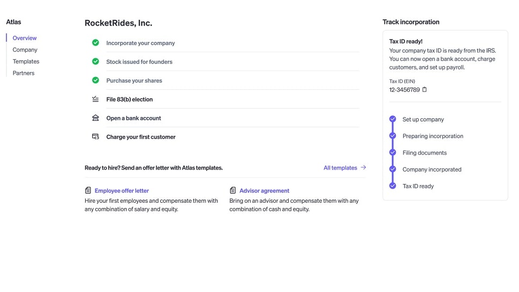The height and width of the screenshot is (292, 519).
Task: Click the RocketRides, Inc. heading
Action: [x=118, y=23]
